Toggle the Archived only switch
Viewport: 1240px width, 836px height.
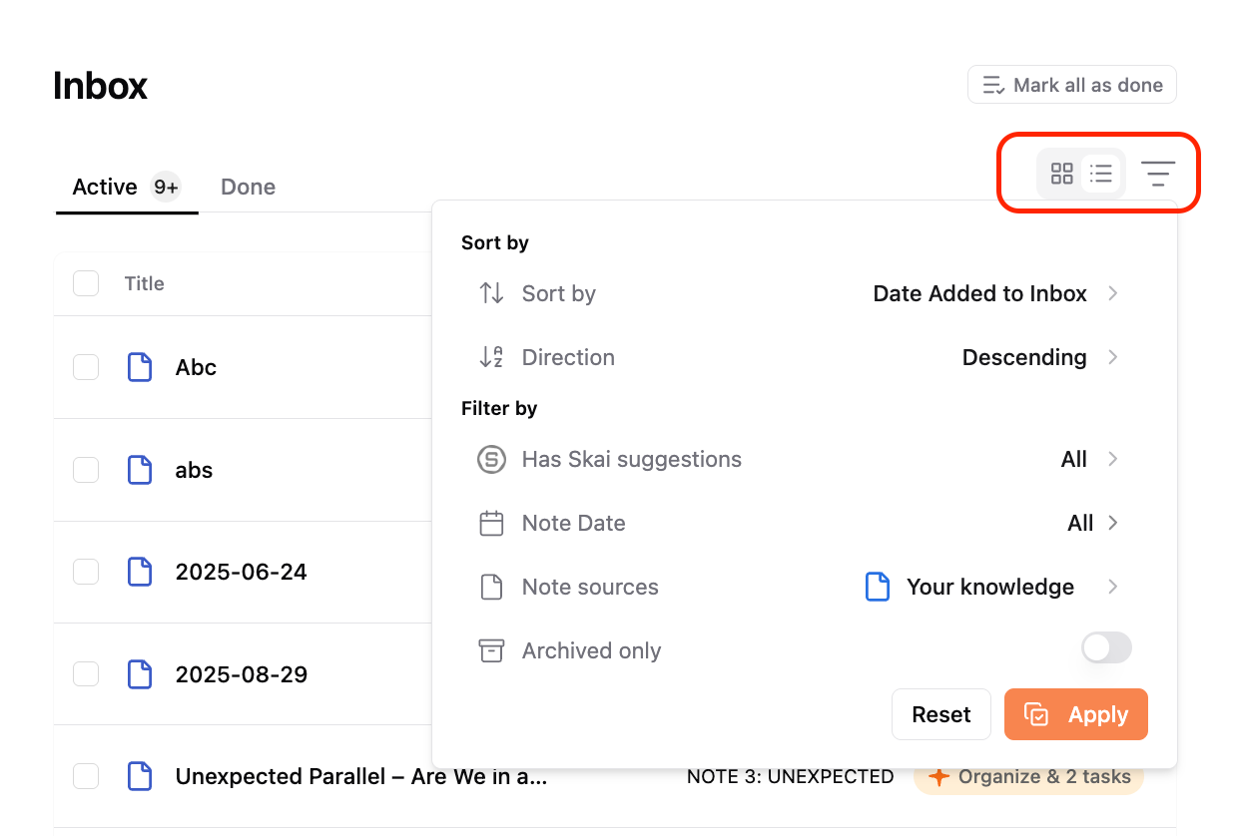1107,647
